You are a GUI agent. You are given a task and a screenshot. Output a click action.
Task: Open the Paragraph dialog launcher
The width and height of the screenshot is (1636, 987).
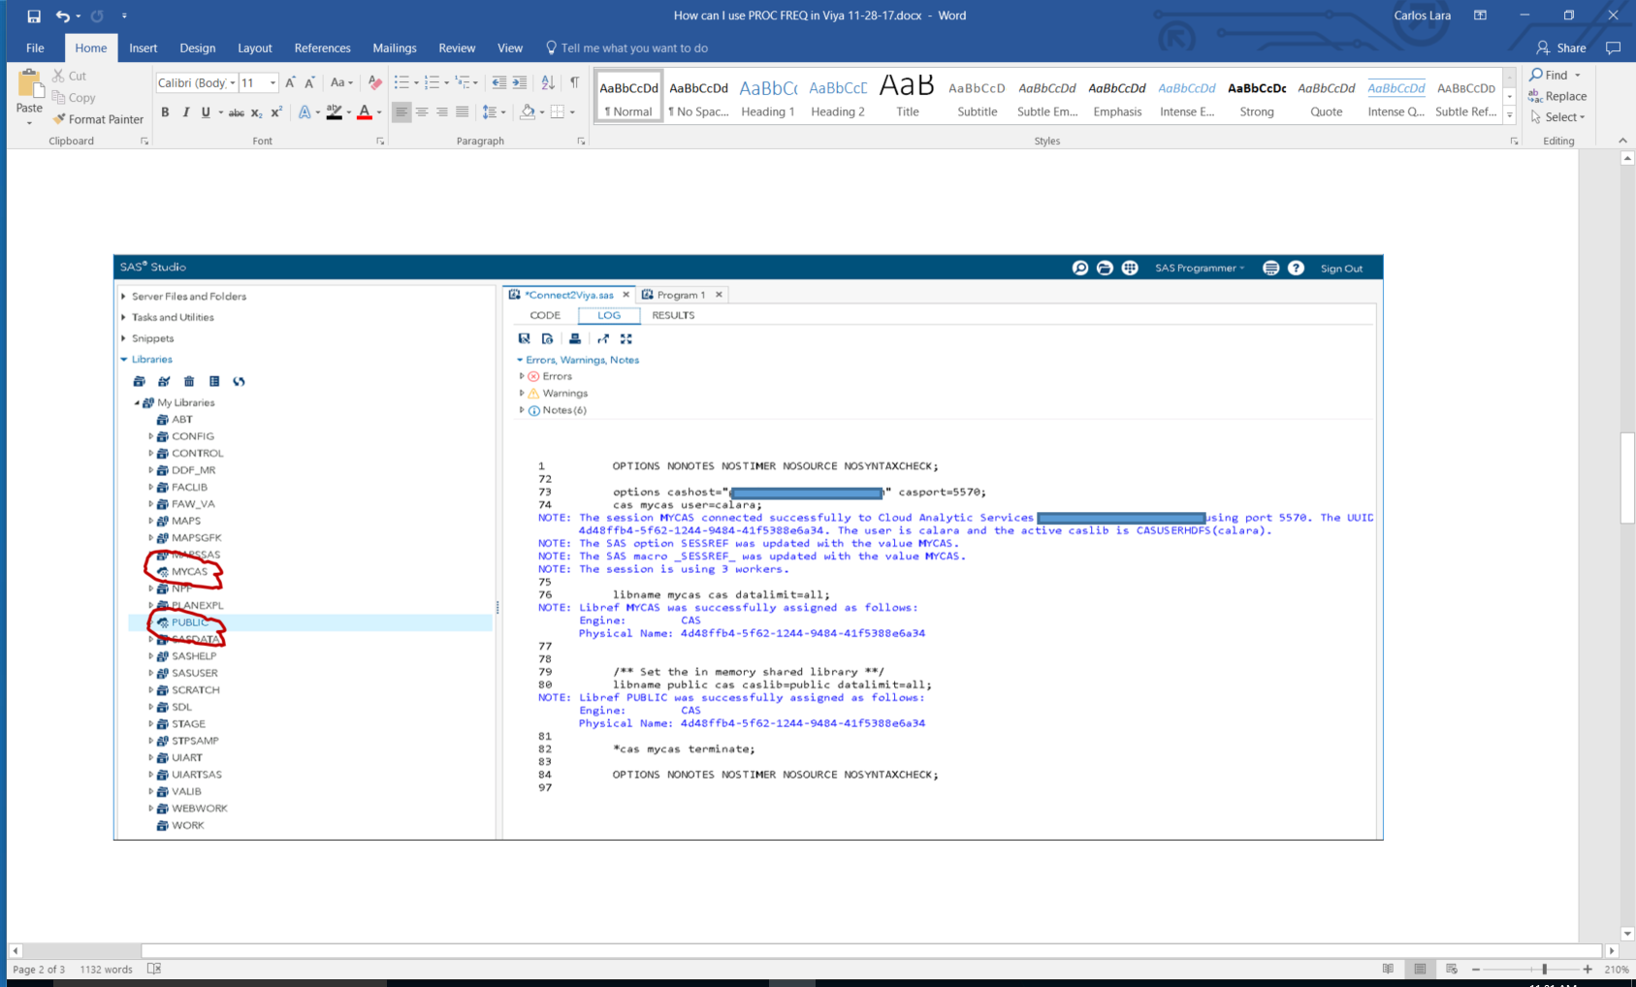point(581,142)
